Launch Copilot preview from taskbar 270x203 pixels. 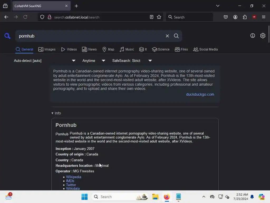click(262, 197)
